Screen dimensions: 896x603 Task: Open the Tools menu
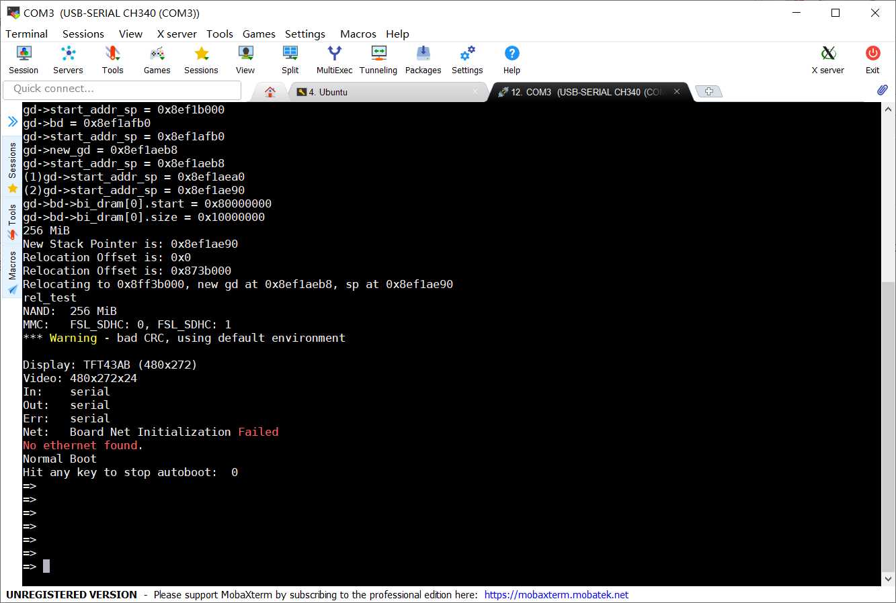pos(220,34)
